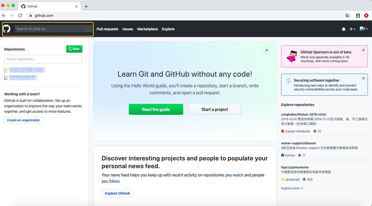Open canghailan/Wuhan-2019-nCoV repository
Screen dimensions: 372x206
click(x=303, y=114)
